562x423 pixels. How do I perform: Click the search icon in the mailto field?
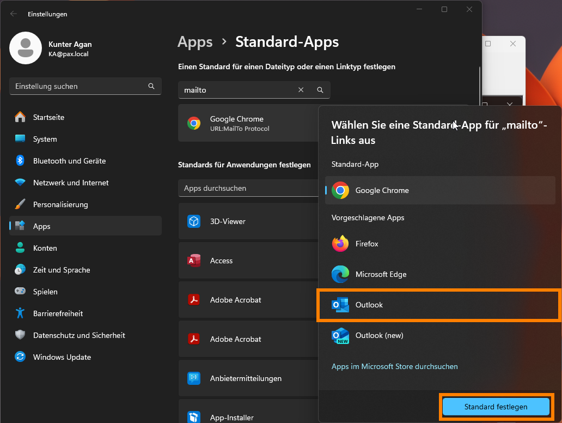(320, 90)
